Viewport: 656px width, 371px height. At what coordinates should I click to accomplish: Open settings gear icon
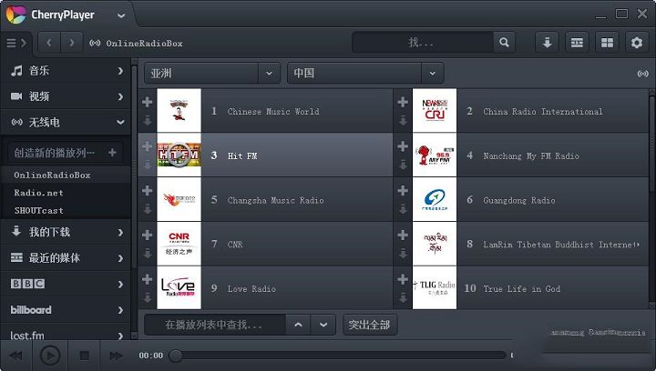click(x=637, y=42)
